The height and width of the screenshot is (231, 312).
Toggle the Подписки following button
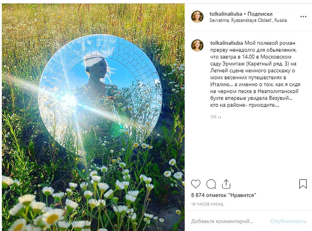260,14
